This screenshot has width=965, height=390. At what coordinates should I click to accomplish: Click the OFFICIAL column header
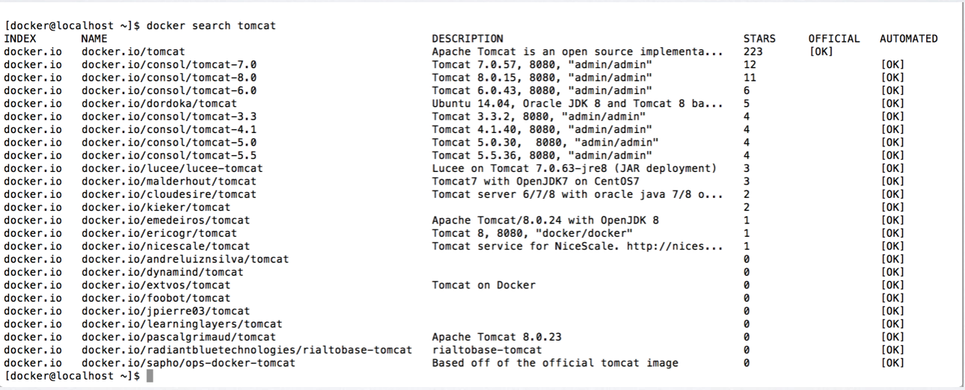[833, 38]
